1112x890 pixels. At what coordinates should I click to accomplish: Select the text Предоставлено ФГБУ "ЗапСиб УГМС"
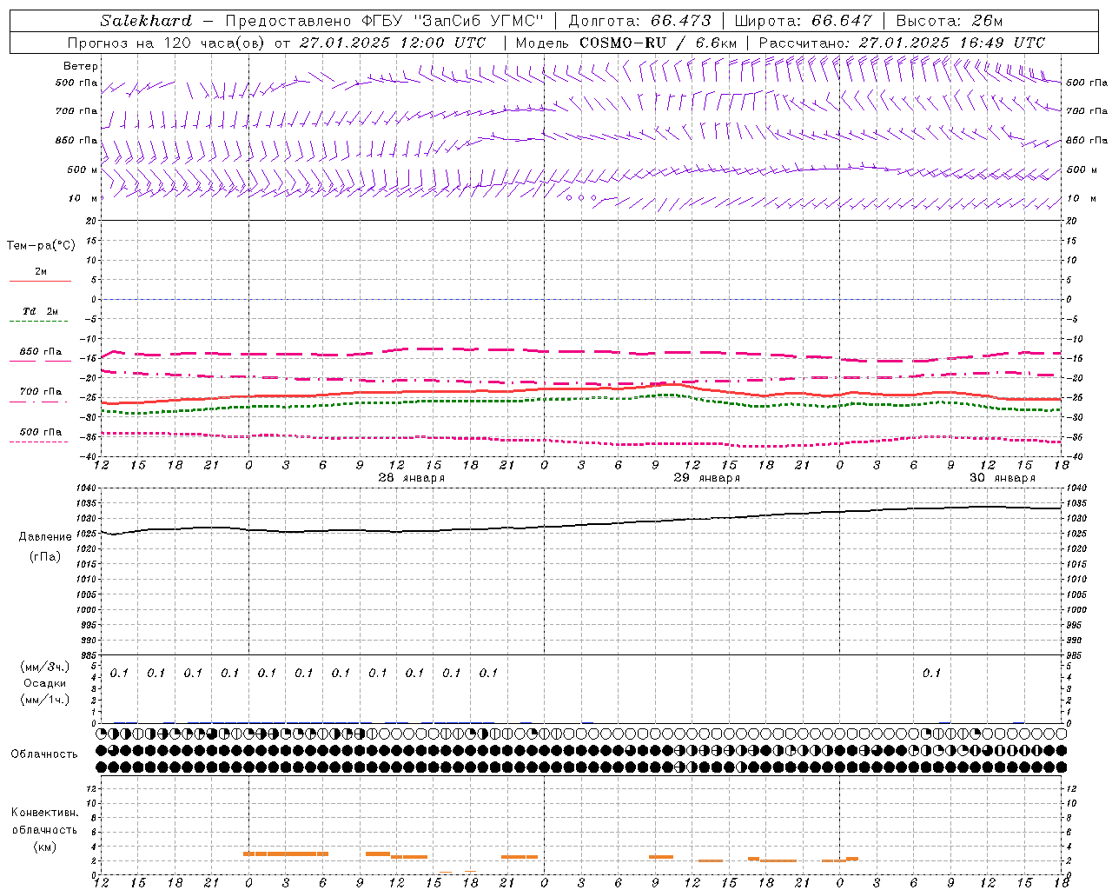[384, 21]
